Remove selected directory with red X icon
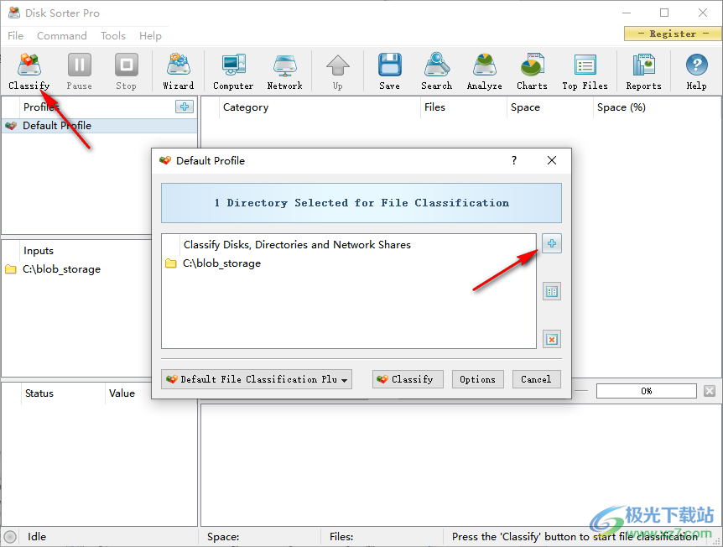 [x=551, y=340]
